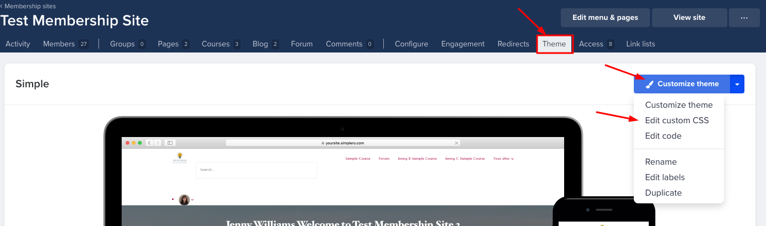Screen dimensions: 766x226
Task: Toggle the Customize theme dropdown arrow
Action: [x=738, y=84]
